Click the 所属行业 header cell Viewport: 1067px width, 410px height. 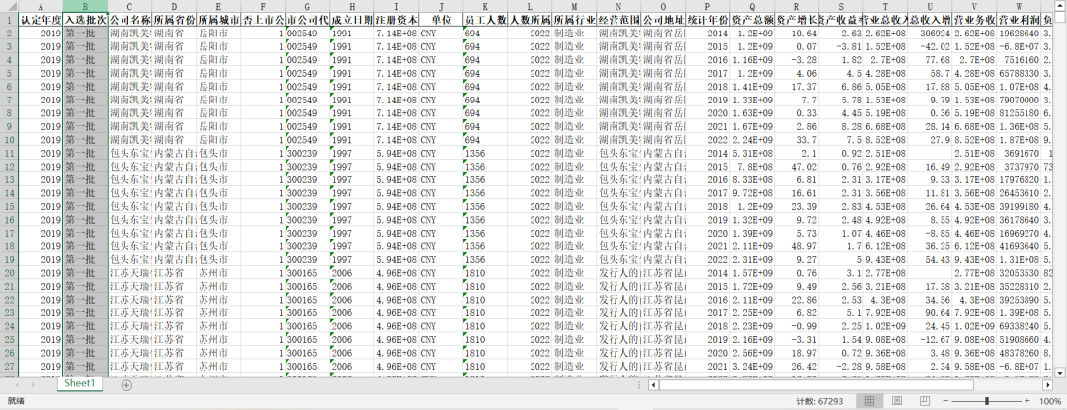pyautogui.click(x=574, y=19)
